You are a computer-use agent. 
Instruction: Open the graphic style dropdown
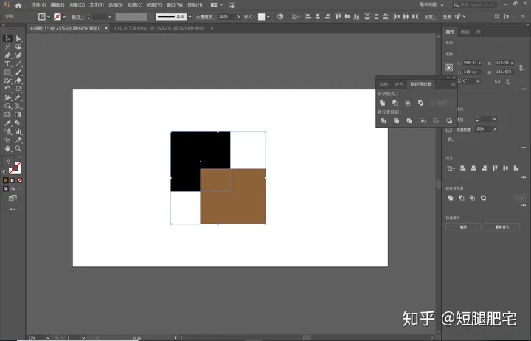point(268,17)
